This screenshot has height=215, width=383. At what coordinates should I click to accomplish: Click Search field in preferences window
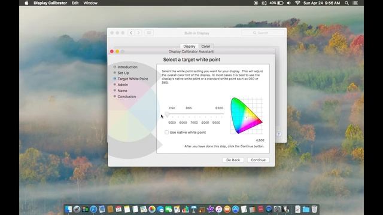tap(263, 33)
